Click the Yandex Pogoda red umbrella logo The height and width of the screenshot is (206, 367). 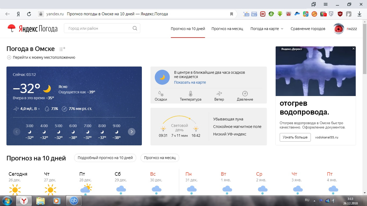coord(11,28)
